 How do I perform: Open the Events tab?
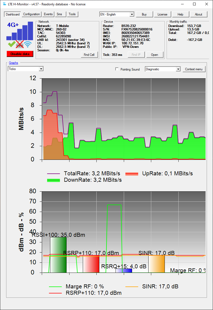[48, 14]
